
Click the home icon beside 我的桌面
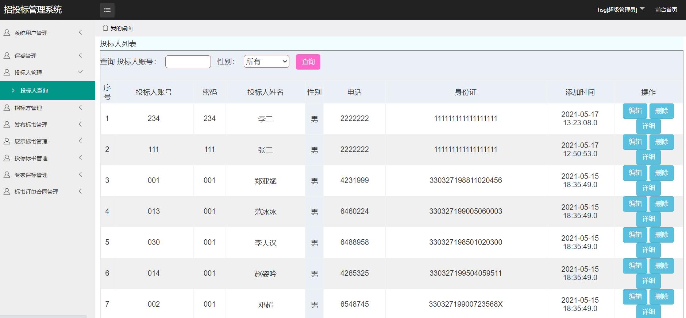pyautogui.click(x=105, y=28)
